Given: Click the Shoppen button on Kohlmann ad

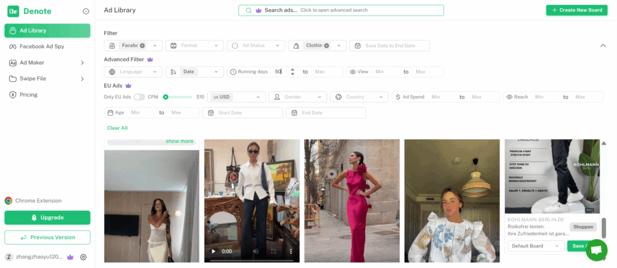Looking at the screenshot, I should (583, 227).
